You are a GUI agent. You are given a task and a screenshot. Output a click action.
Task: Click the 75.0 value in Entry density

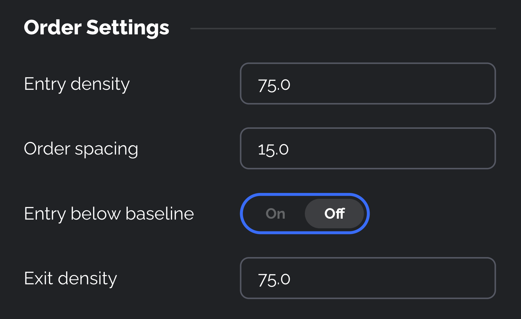pos(274,85)
